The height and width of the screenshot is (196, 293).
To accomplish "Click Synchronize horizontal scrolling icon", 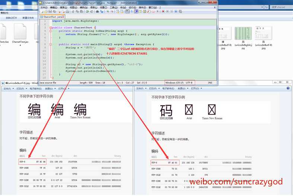I will pyautogui.click(x=122, y=12).
